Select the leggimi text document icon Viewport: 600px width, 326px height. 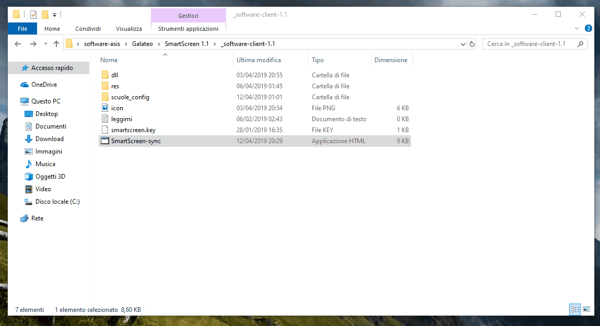pos(105,119)
